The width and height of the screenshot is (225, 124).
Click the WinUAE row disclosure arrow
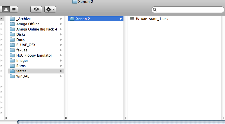coord(61,76)
